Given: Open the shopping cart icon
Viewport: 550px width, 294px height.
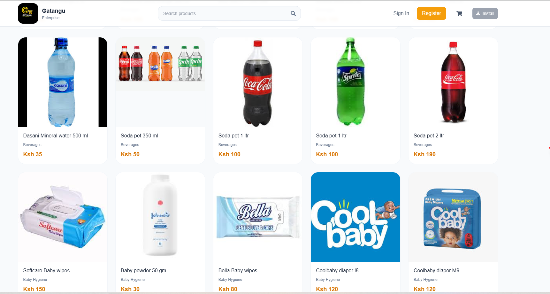Looking at the screenshot, I should (459, 13).
